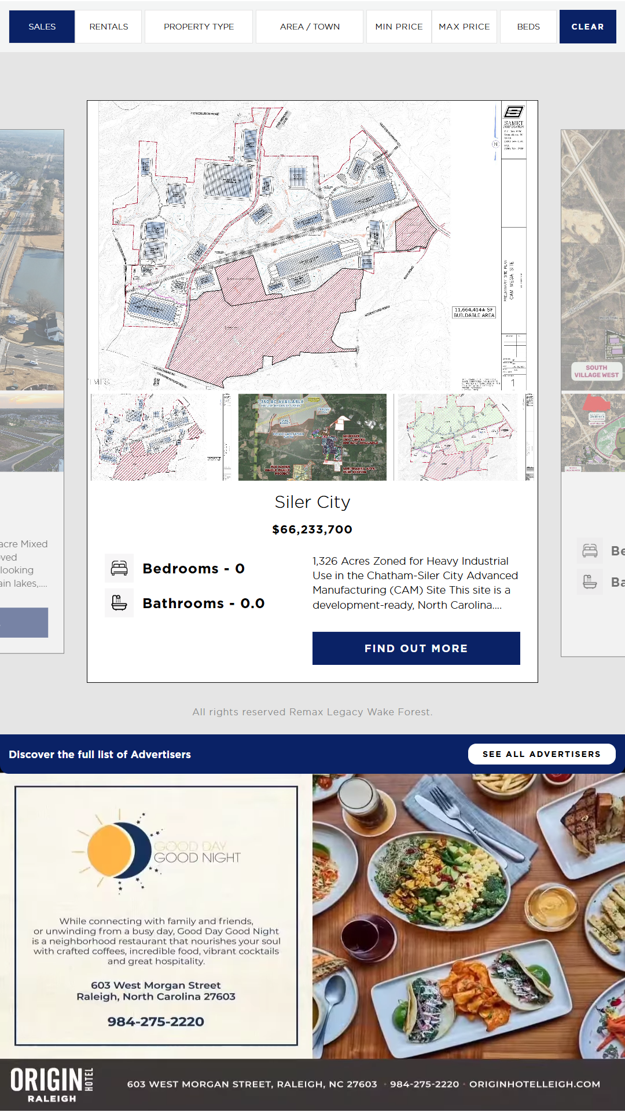The width and height of the screenshot is (625, 1112).
Task: Click the Find Out More button
Action: click(x=416, y=648)
